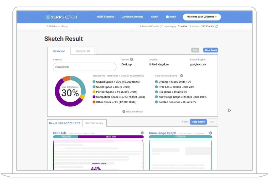Screen dimensions: 269x184
Task: Click the Owned Space teal legend dot
Action: point(94,82)
